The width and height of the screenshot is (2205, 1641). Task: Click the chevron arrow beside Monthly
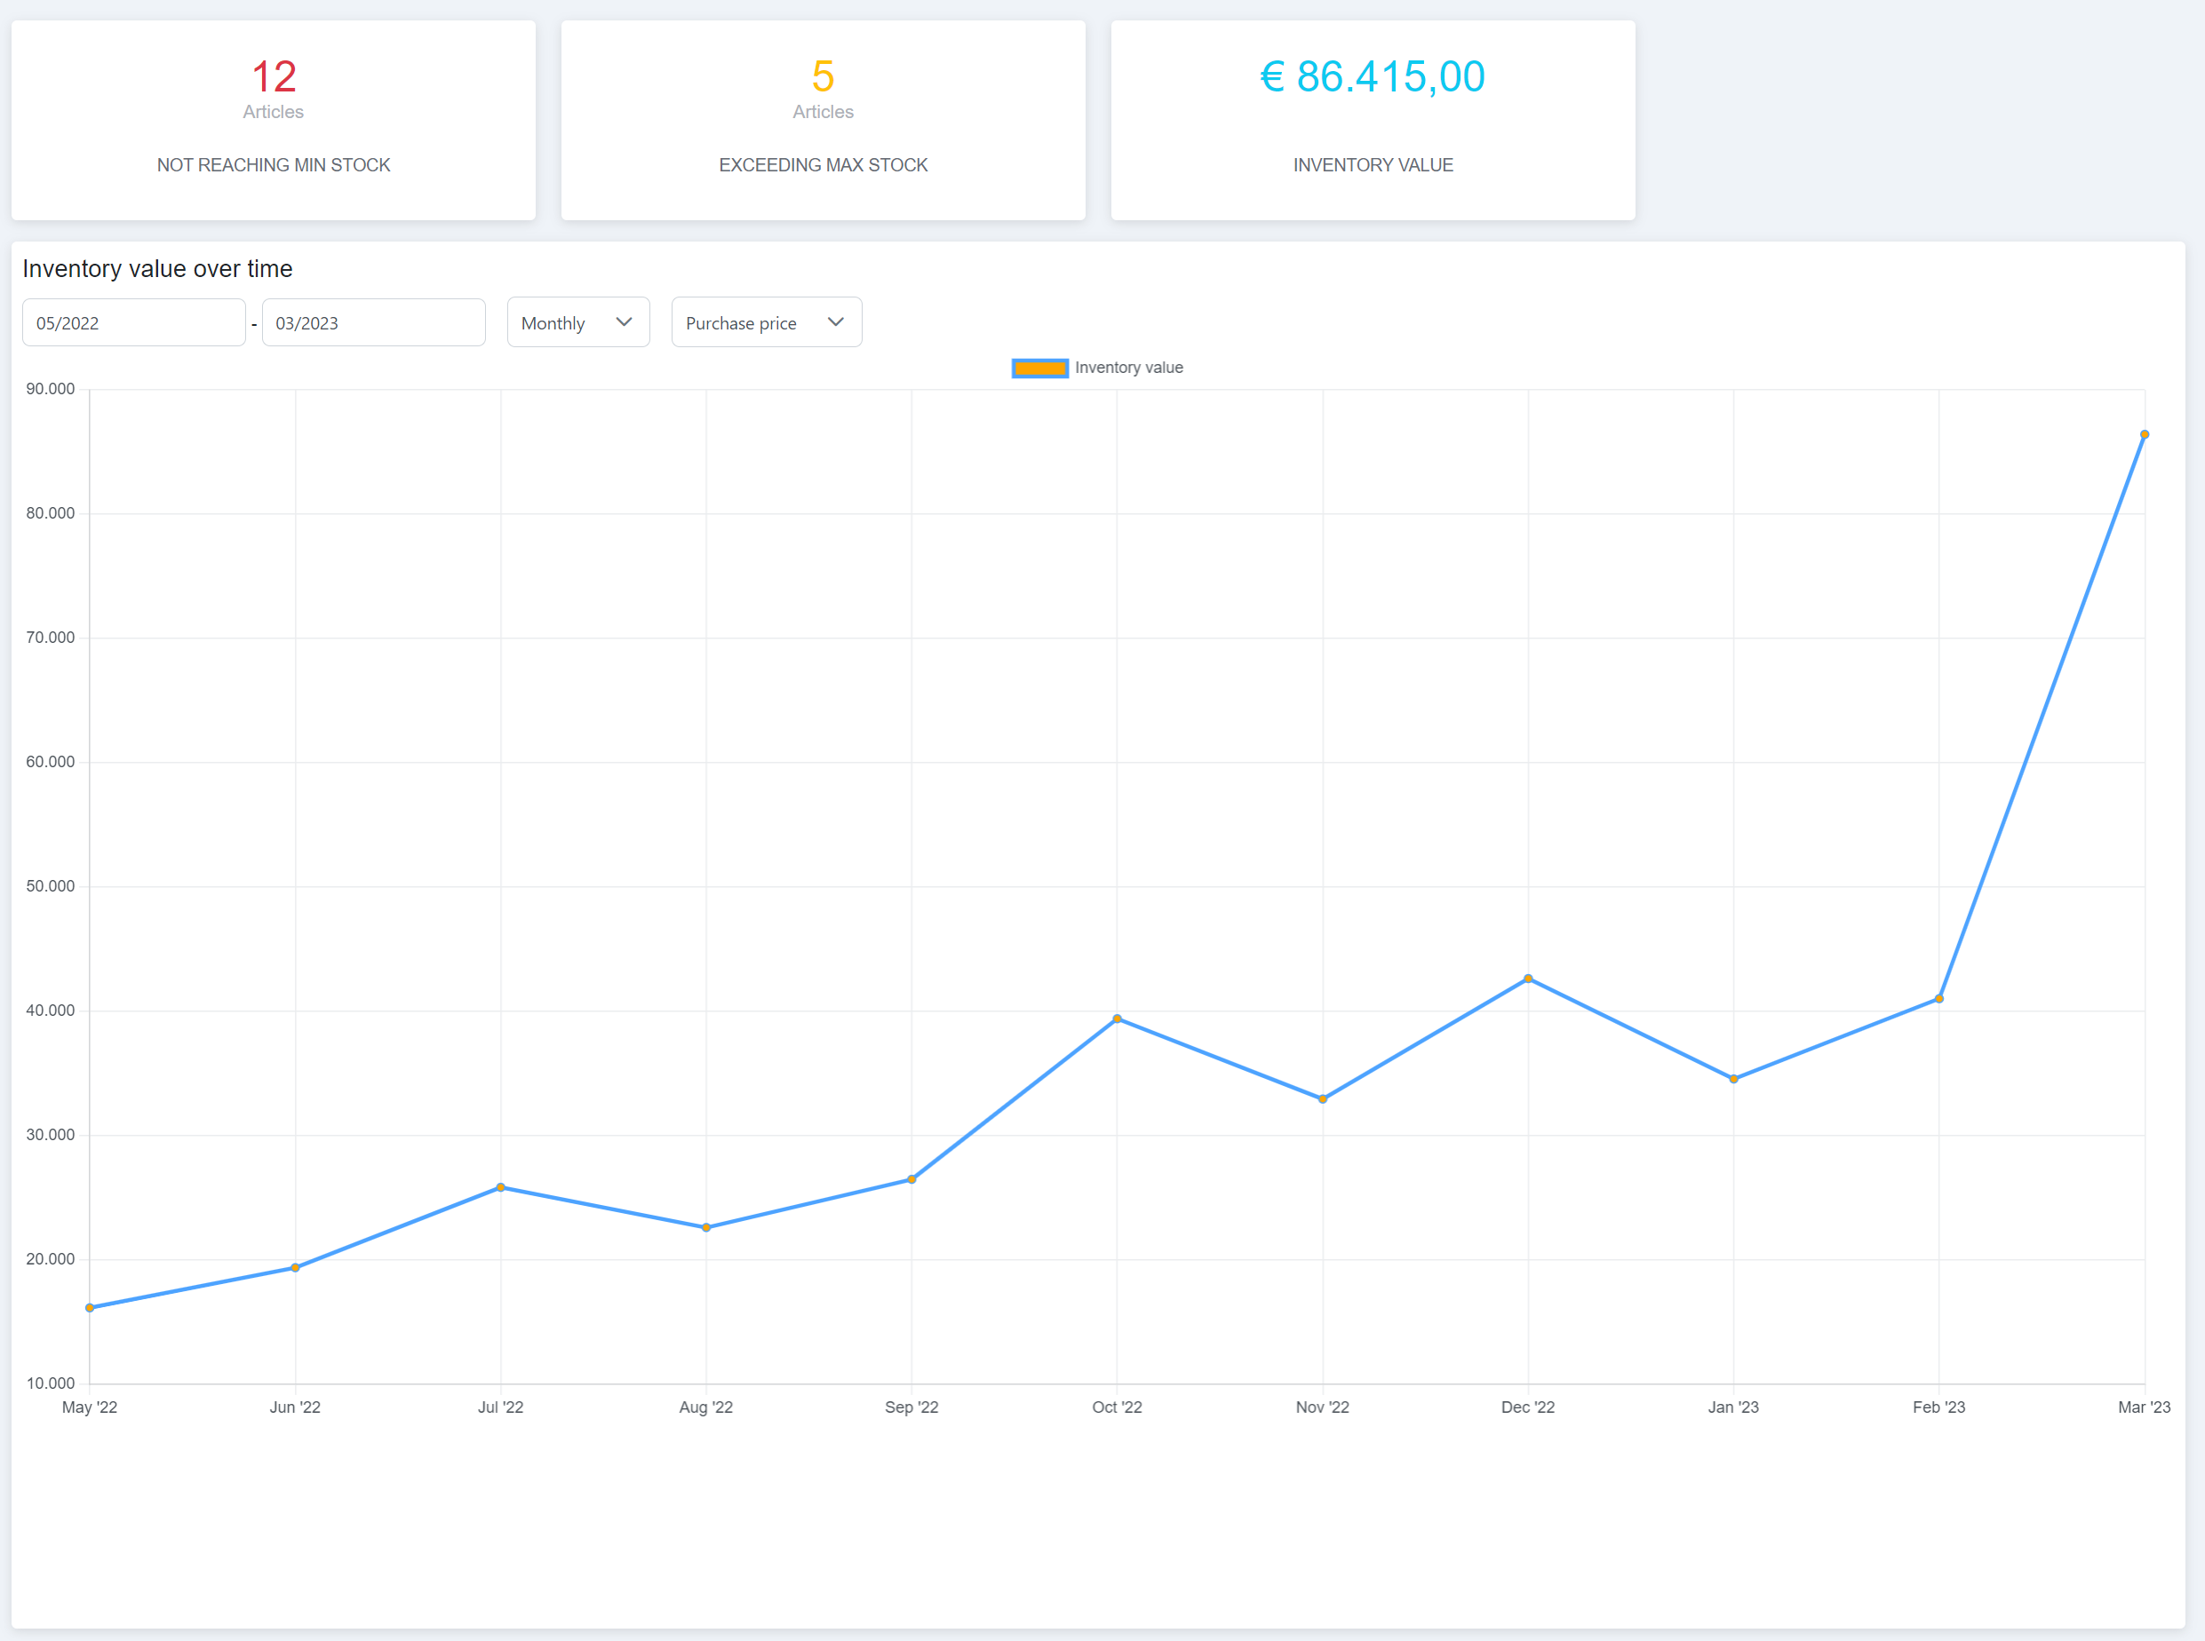tap(624, 321)
